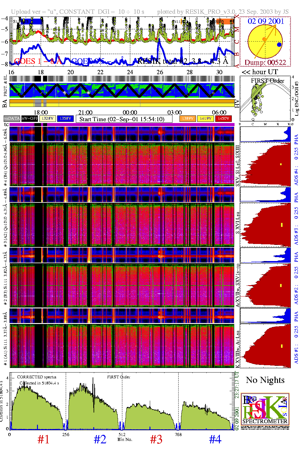Click the blue dot on the solar disk
This screenshot has width=307, height=451.
coord(279,45)
